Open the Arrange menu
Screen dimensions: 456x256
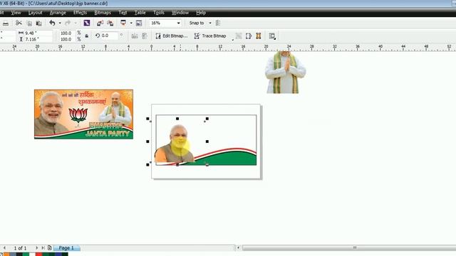pos(58,13)
